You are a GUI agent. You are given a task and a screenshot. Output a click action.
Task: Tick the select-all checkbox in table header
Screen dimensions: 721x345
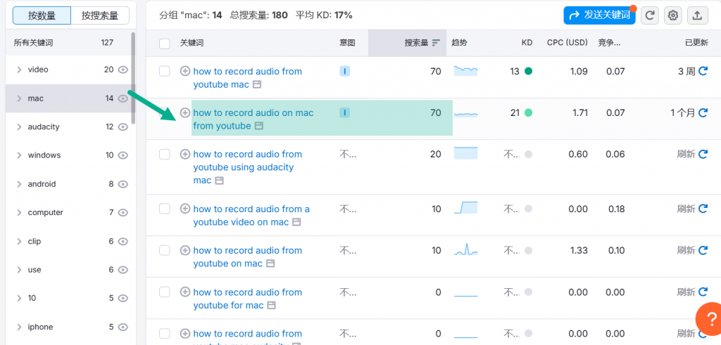pyautogui.click(x=164, y=44)
